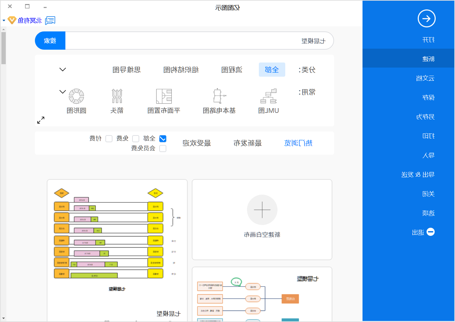Select the 新建 menu item
Screen dimensions: 455x322
409,59
